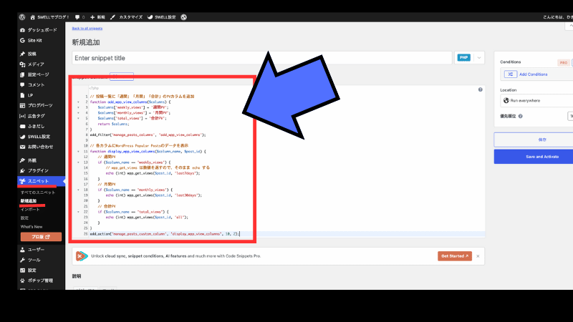Click code line return $columns;

pos(113,124)
